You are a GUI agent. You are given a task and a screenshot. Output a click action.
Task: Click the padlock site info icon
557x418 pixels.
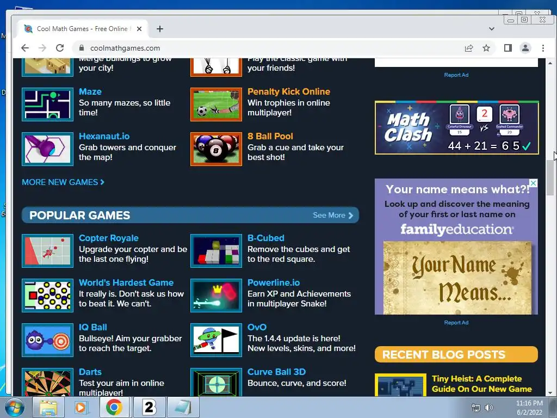pos(82,48)
